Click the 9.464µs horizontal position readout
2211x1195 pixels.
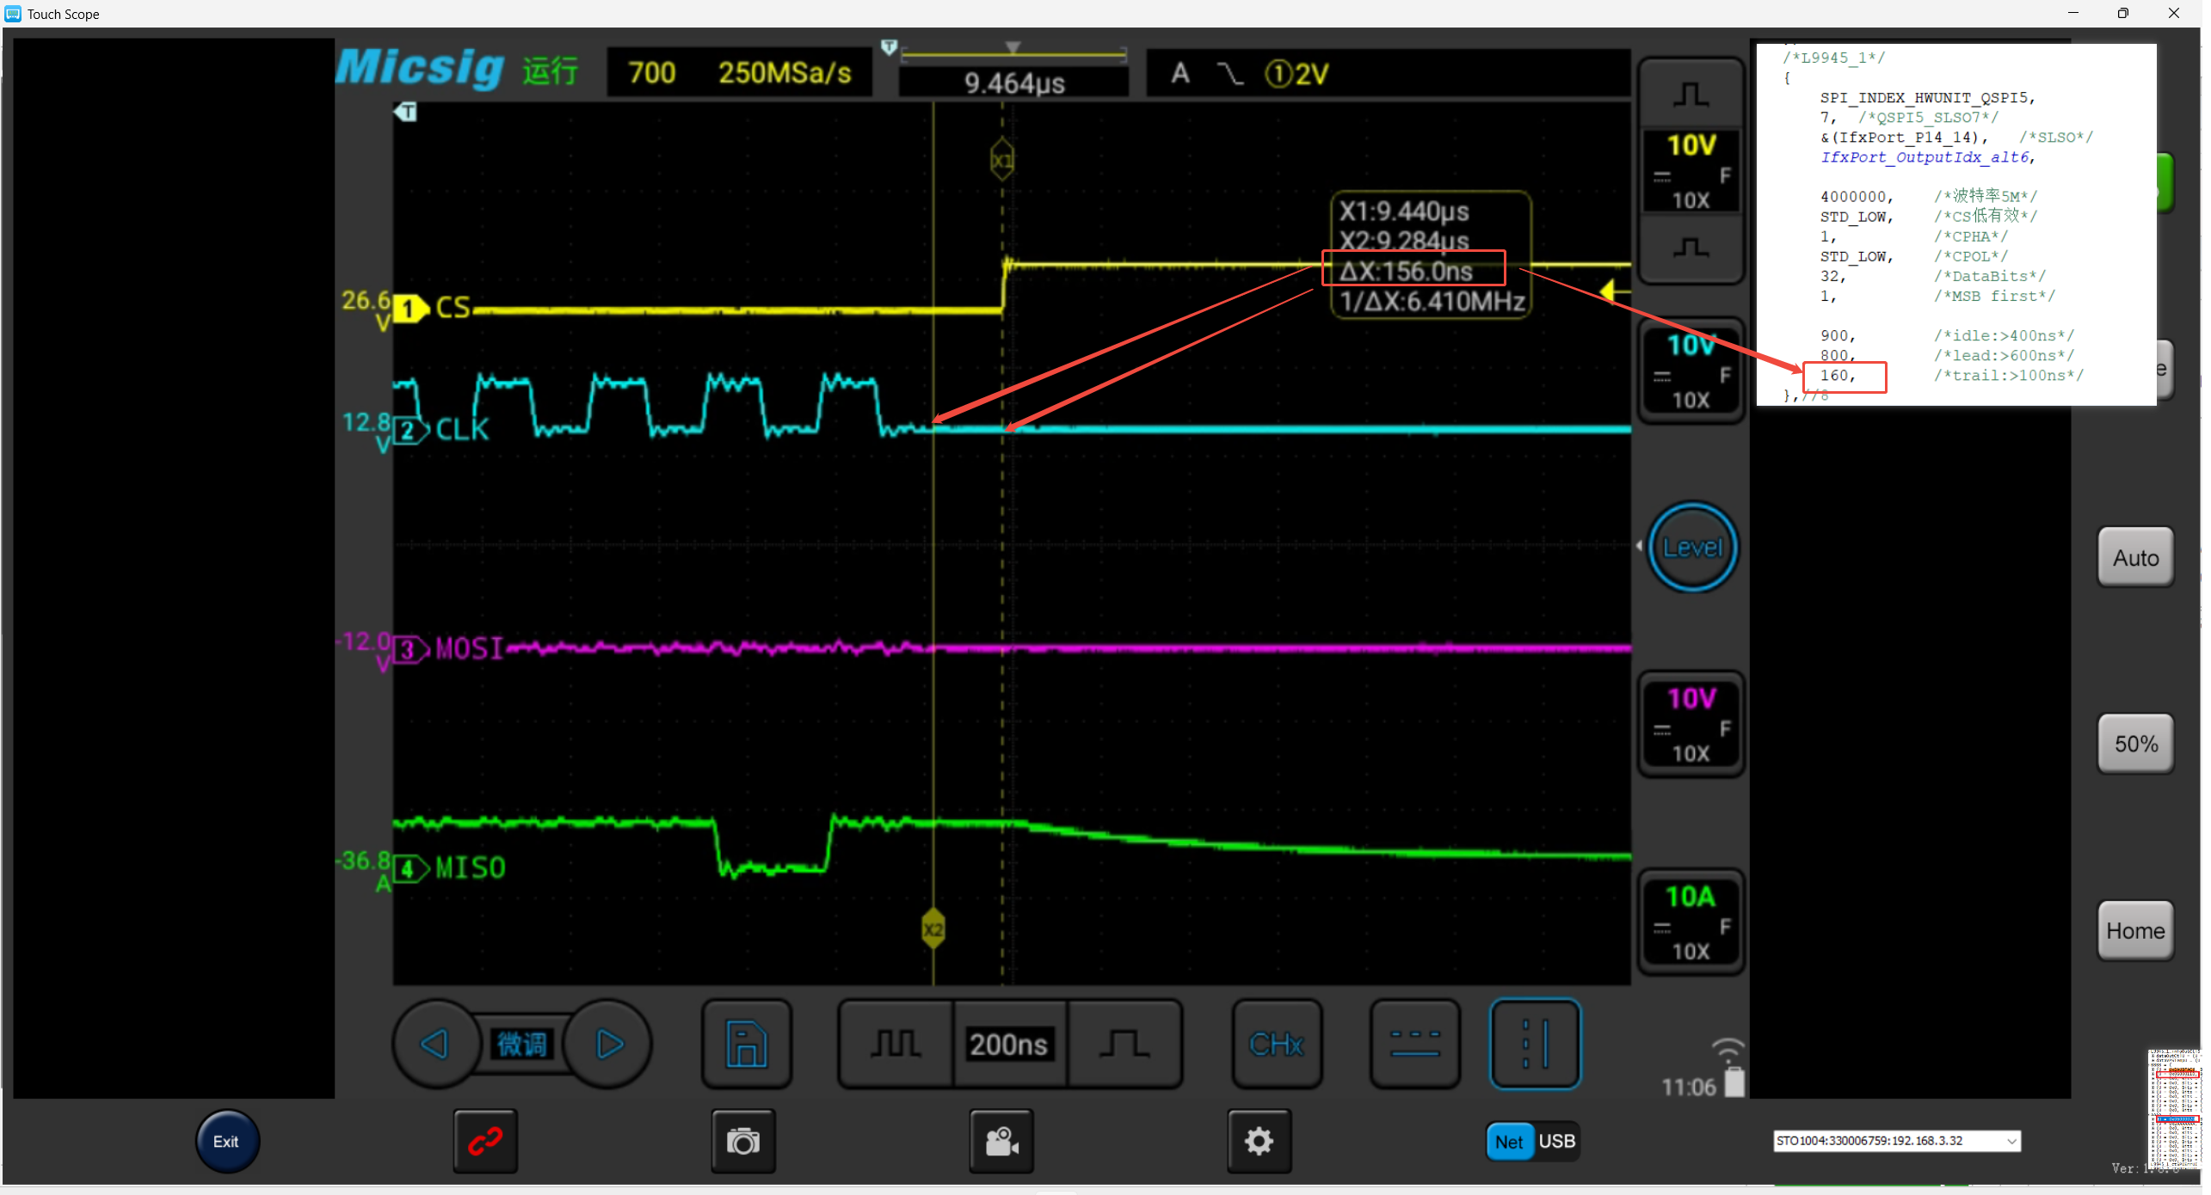[x=1014, y=83]
